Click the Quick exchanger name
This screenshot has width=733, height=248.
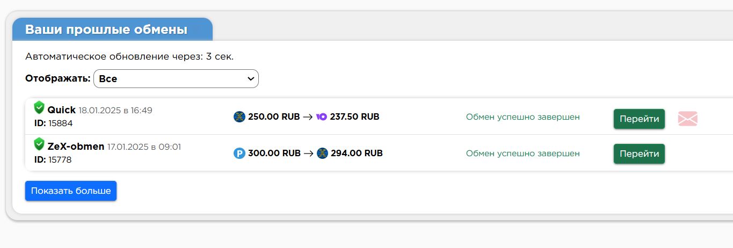(61, 110)
